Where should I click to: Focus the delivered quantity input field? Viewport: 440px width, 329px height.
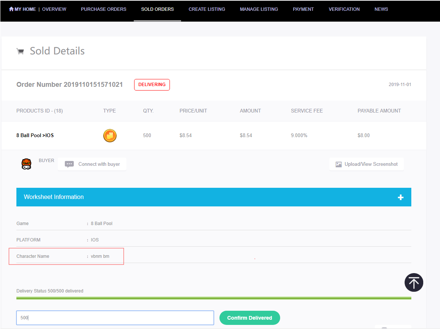tap(115, 318)
